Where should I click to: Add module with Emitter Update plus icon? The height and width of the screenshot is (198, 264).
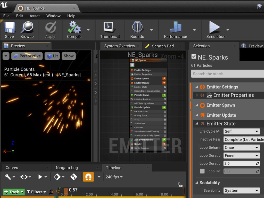click(x=164, y=83)
